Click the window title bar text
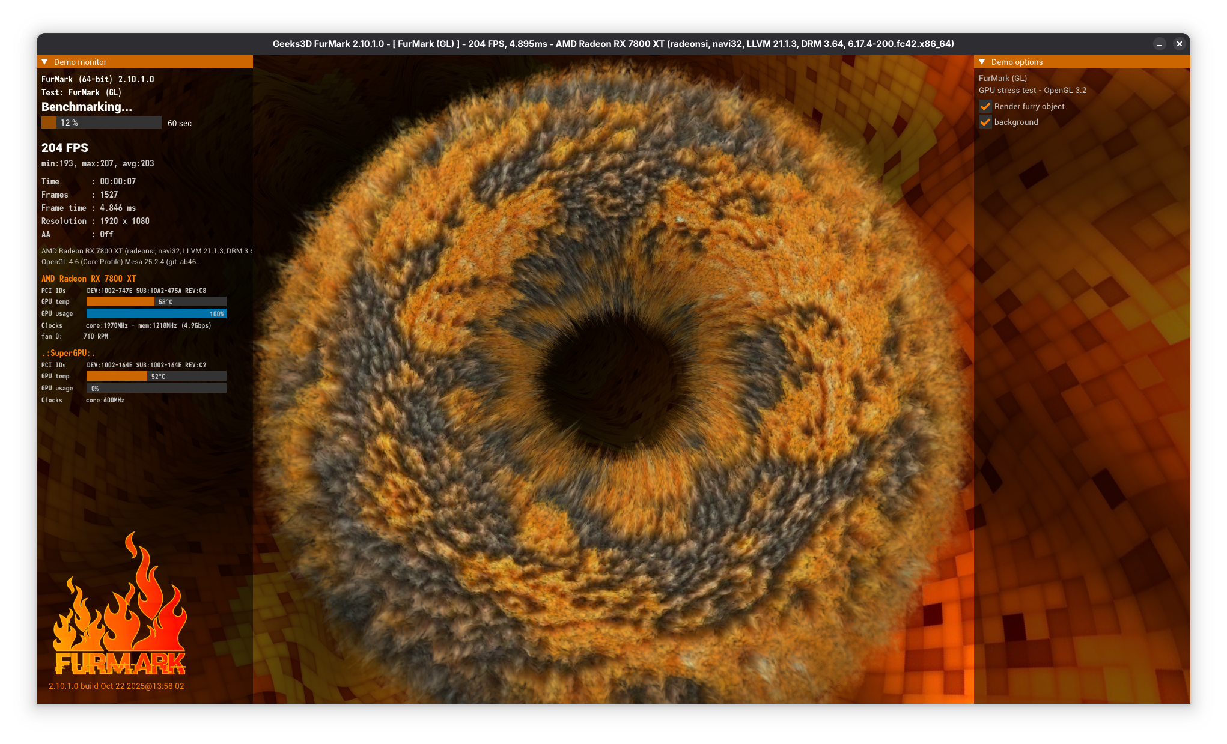The height and width of the screenshot is (744, 1227). (x=613, y=44)
